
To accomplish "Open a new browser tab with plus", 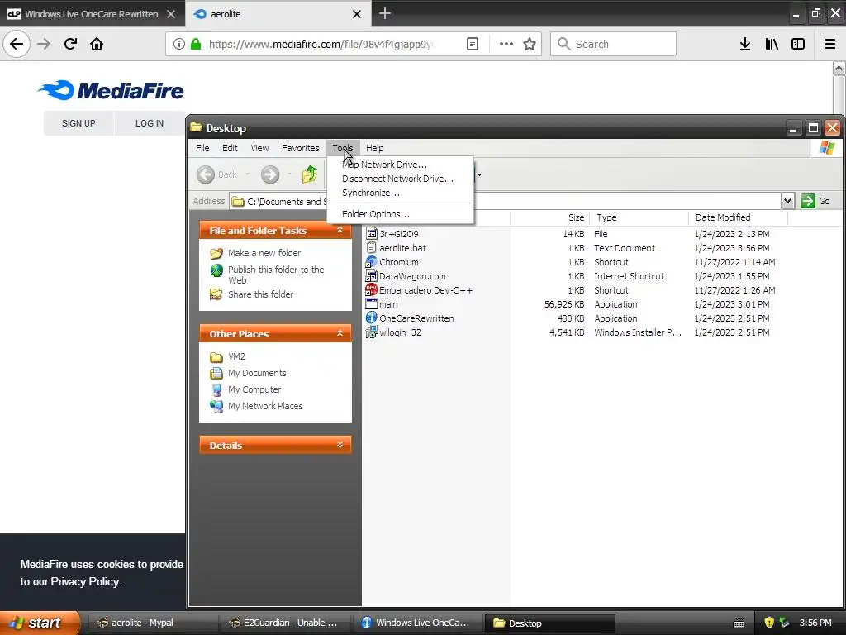I will coord(385,13).
